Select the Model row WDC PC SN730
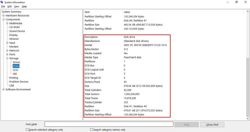 click(x=126, y=45)
